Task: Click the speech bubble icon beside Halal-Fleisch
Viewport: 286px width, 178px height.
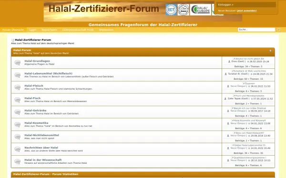Action: point(18,87)
